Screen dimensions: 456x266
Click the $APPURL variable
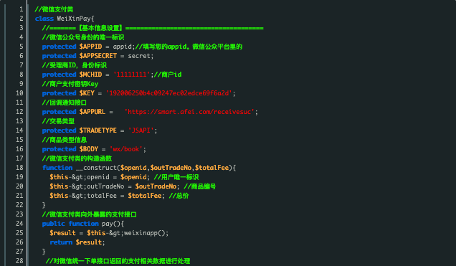(x=92, y=112)
